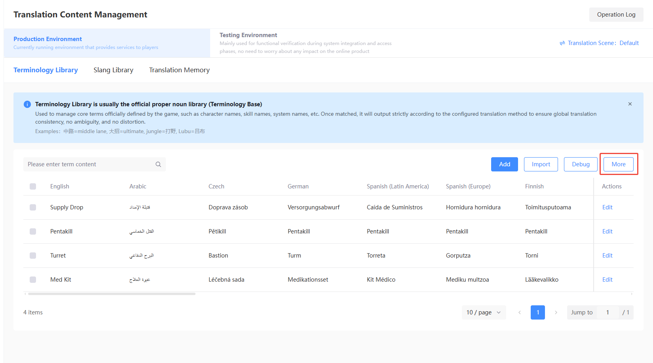Screen dimensions: 653x363
Task: Switch to the Terminology Library tab
Action: tap(46, 70)
